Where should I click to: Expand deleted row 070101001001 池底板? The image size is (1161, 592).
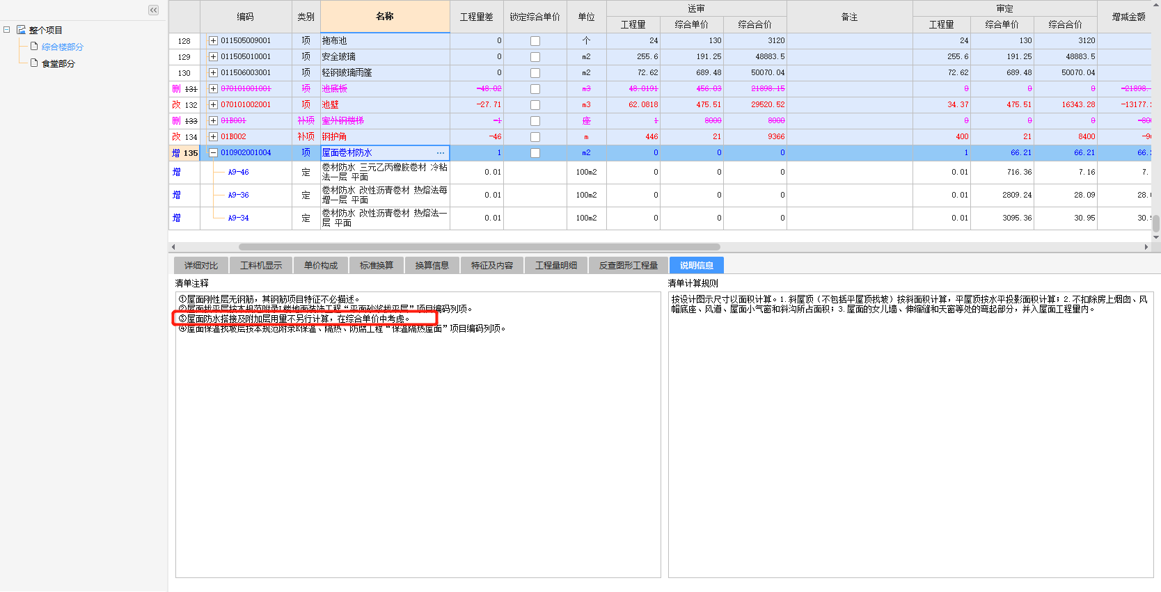[213, 89]
